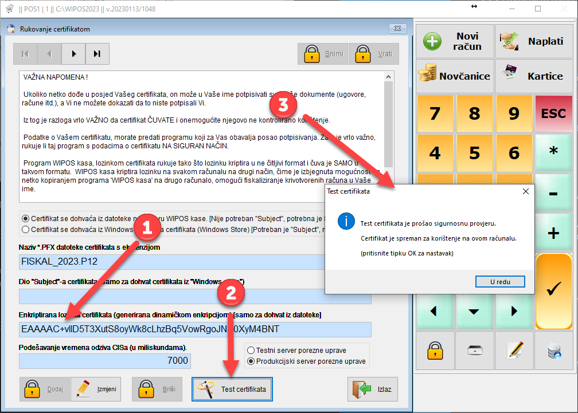Confirm dialog with U redu button
Image resolution: width=578 pixels, height=413 pixels.
click(500, 281)
